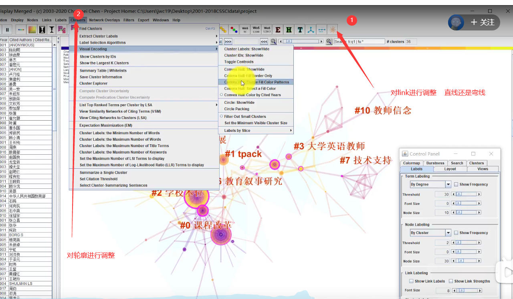Click the user avatar next to 关注

click(x=456, y=22)
